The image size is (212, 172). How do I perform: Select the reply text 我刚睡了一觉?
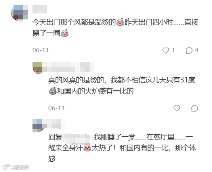click(x=115, y=137)
